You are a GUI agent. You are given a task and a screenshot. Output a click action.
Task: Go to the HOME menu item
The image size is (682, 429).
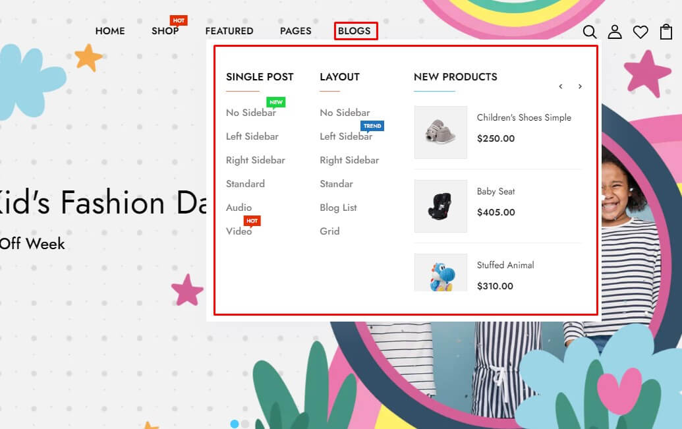coord(110,31)
